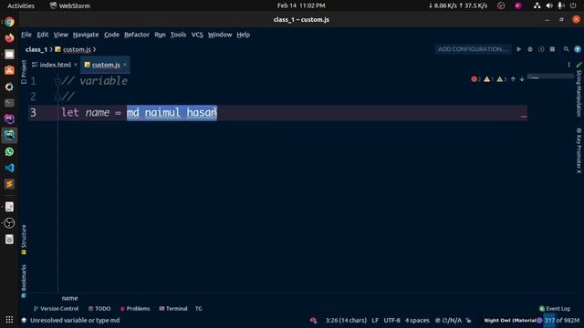Viewport: 584px width, 328px height.
Task: Click the red error count indicator
Action: pyautogui.click(x=475, y=79)
